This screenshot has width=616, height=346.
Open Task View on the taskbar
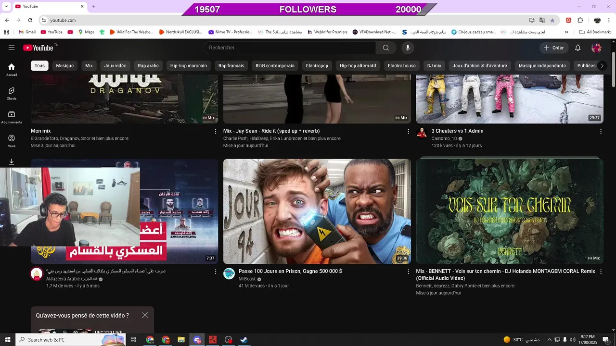tap(133, 340)
